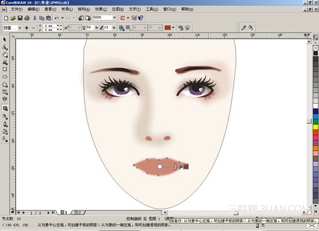This screenshot has width=319, height=231.
Task: Select the Rectangle tool
Action: [x=4, y=69]
